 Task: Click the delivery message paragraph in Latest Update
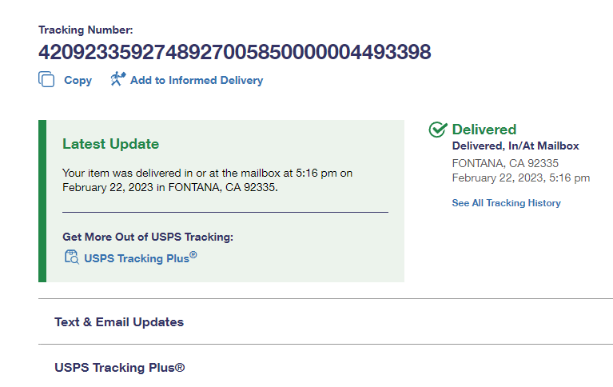pyautogui.click(x=207, y=180)
